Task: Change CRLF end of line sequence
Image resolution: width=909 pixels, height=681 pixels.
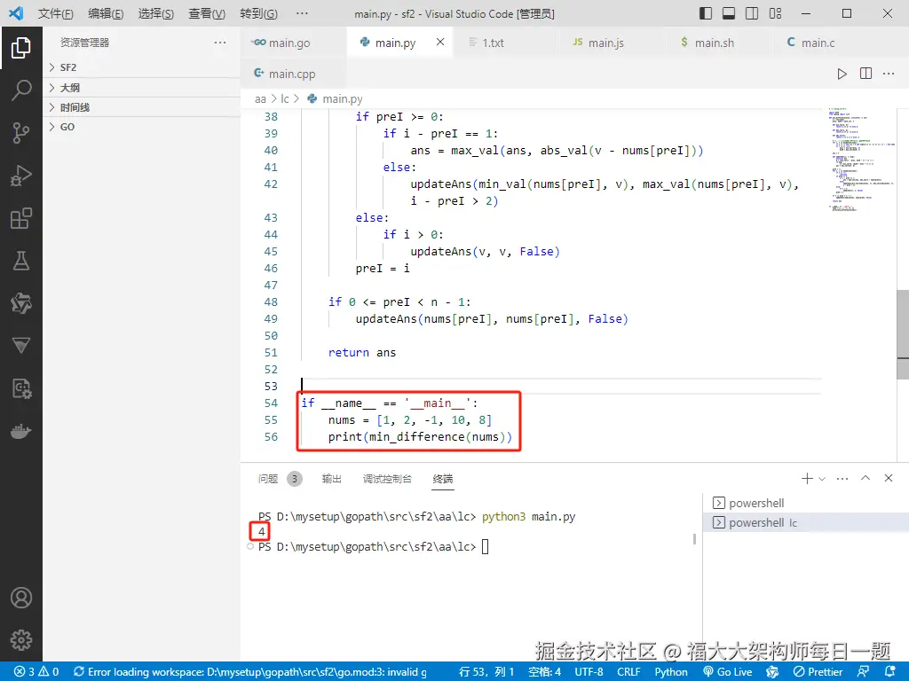Action: point(628,672)
